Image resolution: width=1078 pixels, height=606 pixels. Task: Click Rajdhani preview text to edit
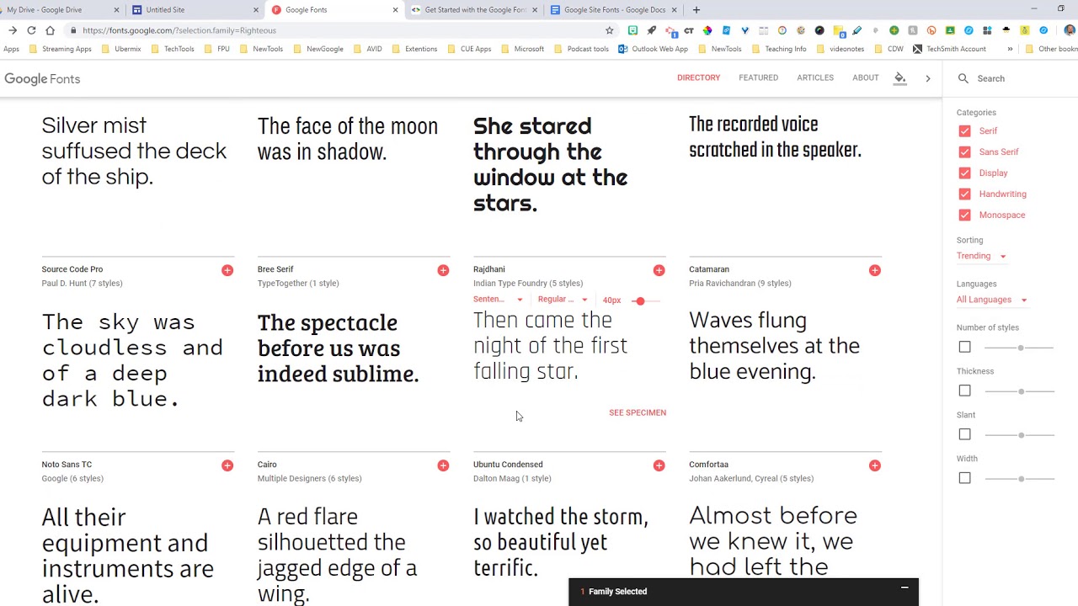(551, 346)
